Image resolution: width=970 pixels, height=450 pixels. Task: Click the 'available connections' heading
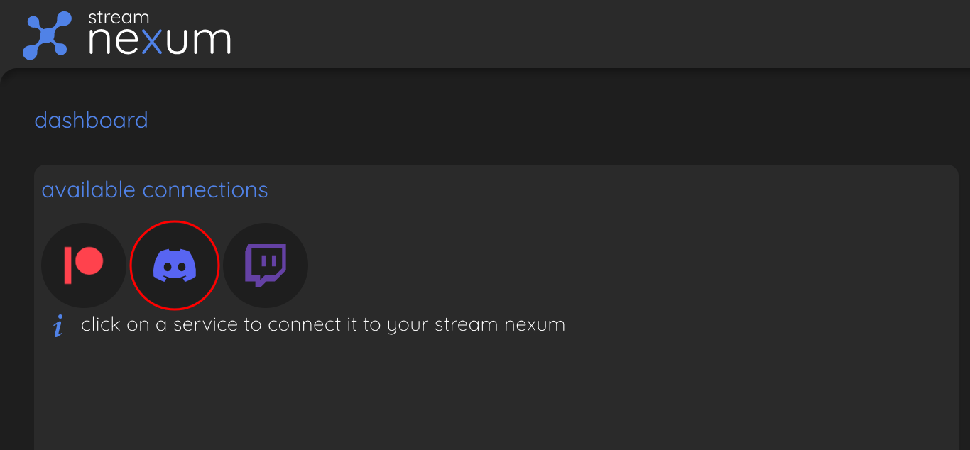(x=155, y=190)
